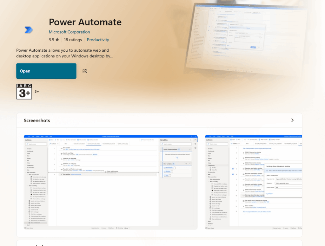Open the first screenshot showing the Variables panel
325x246 pixels.
click(x=111, y=182)
